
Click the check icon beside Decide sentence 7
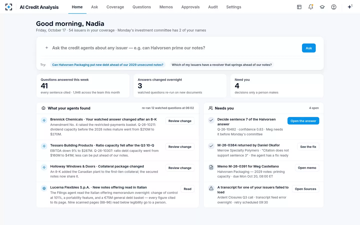click(211, 120)
